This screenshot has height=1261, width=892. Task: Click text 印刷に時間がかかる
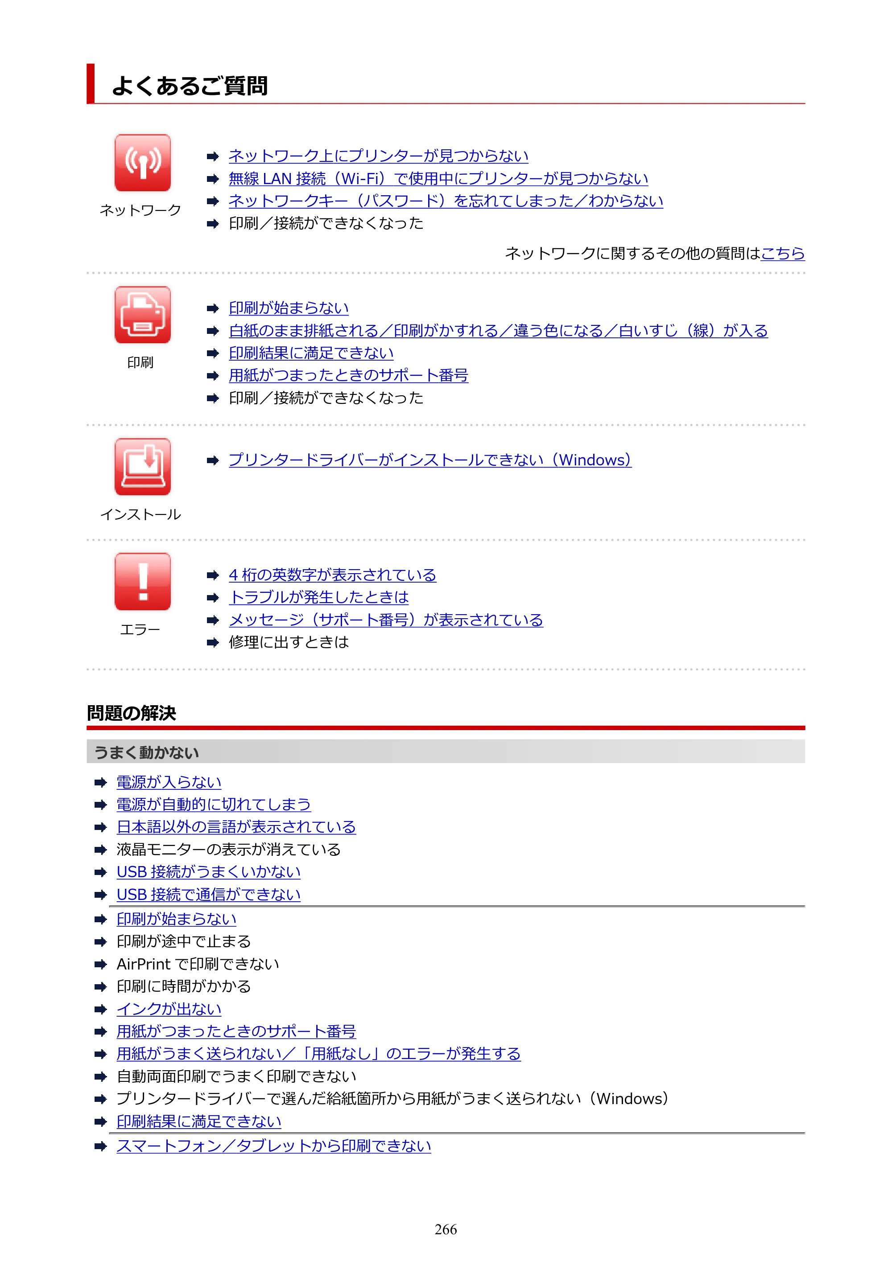point(184,987)
